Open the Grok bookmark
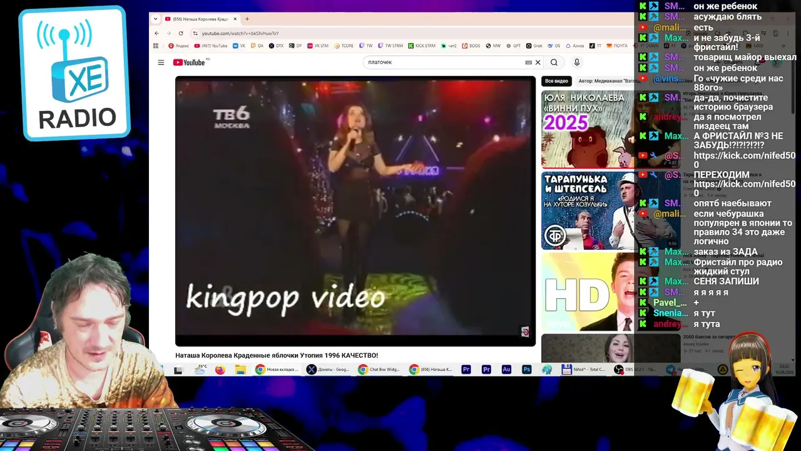This screenshot has width=801, height=451. [x=534, y=46]
